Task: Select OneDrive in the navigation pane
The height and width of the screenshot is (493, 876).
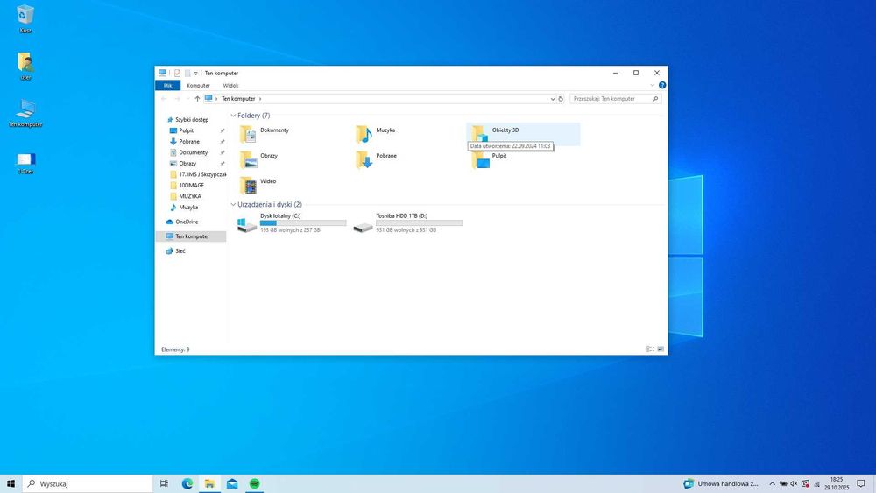Action: (x=187, y=222)
